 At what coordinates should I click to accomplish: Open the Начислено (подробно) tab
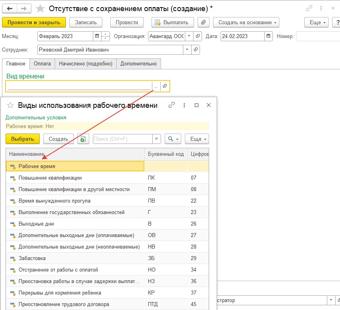point(86,64)
